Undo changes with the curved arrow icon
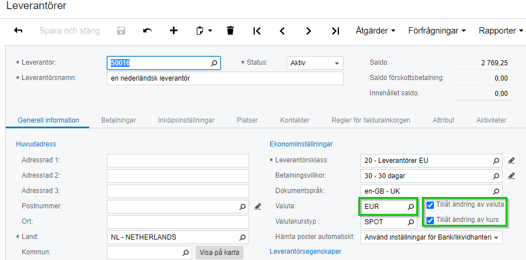526x260 pixels. pos(147,31)
